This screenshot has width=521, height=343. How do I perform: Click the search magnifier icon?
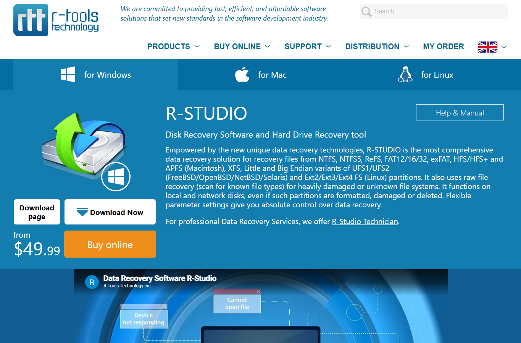[x=366, y=11]
